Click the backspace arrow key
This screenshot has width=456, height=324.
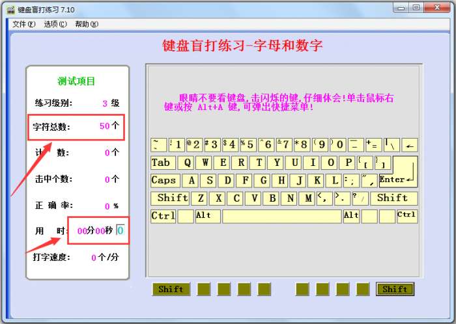(x=410, y=145)
